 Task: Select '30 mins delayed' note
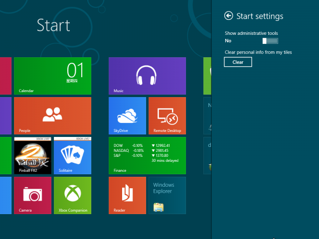(165, 160)
